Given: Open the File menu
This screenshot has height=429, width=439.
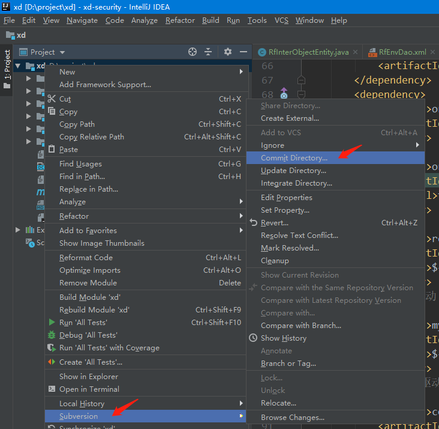Looking at the screenshot, I should click(9, 20).
